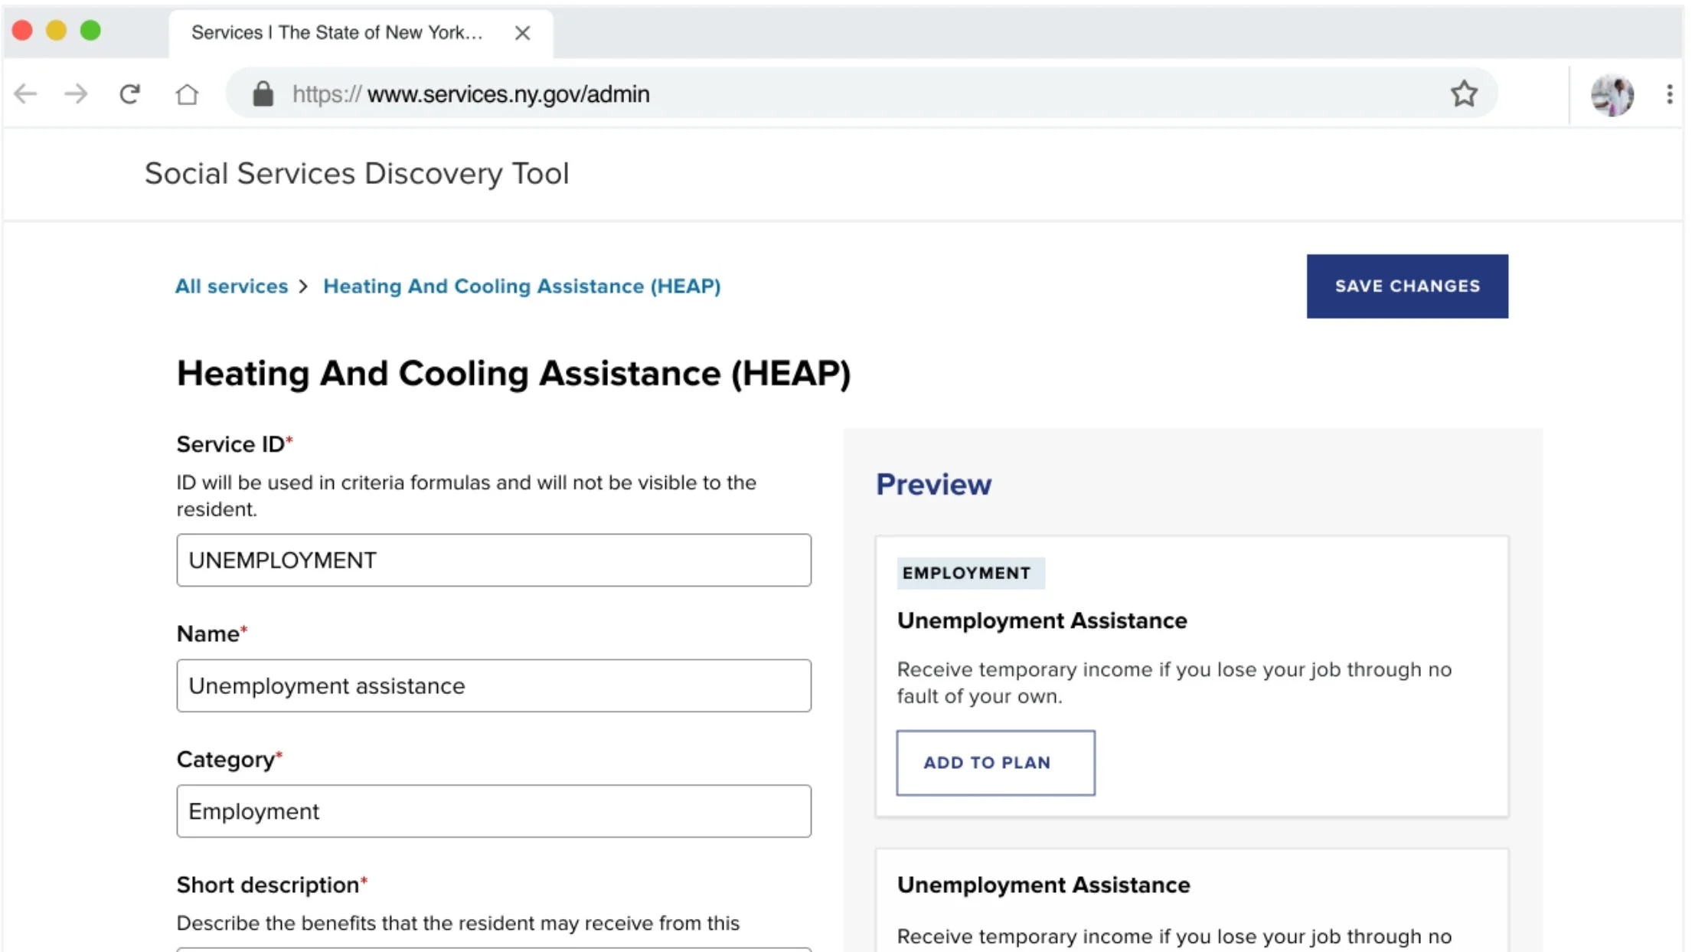Click the Social Services Discovery Tool title
Screen dimensions: 1692x952
point(357,174)
